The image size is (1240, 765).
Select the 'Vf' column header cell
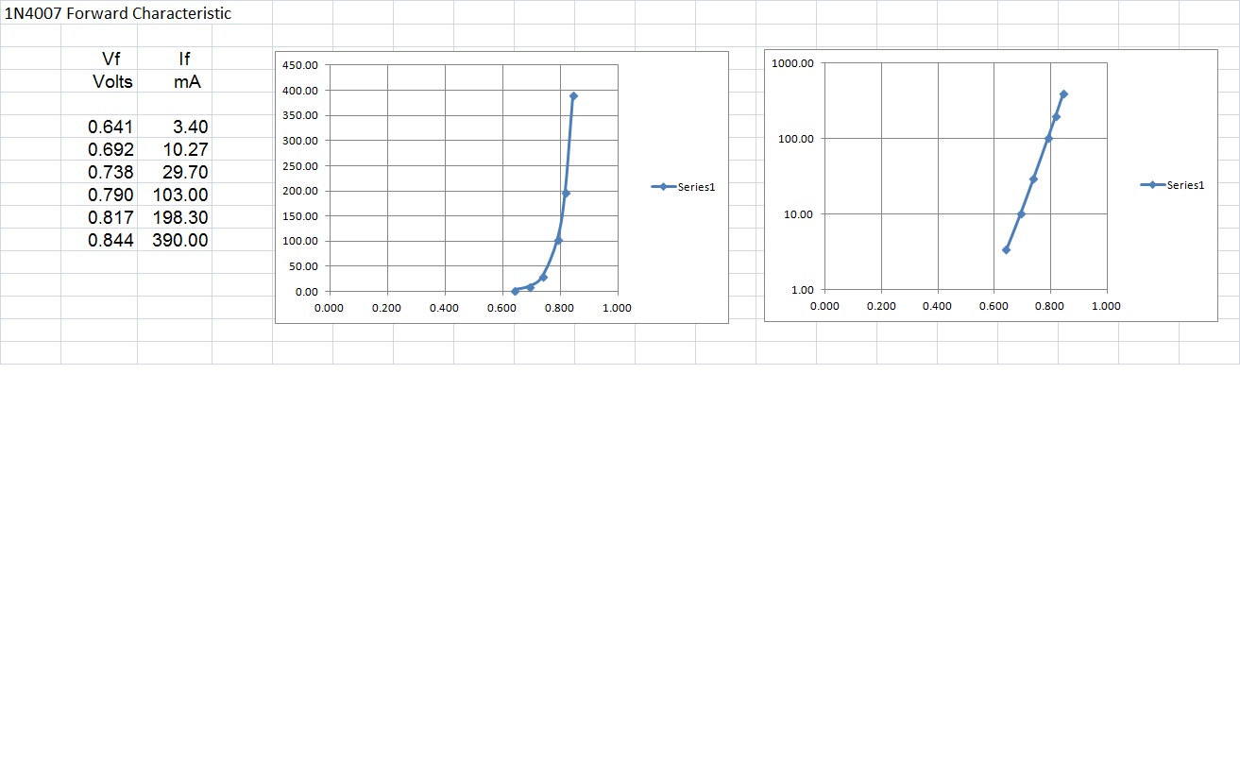(110, 59)
